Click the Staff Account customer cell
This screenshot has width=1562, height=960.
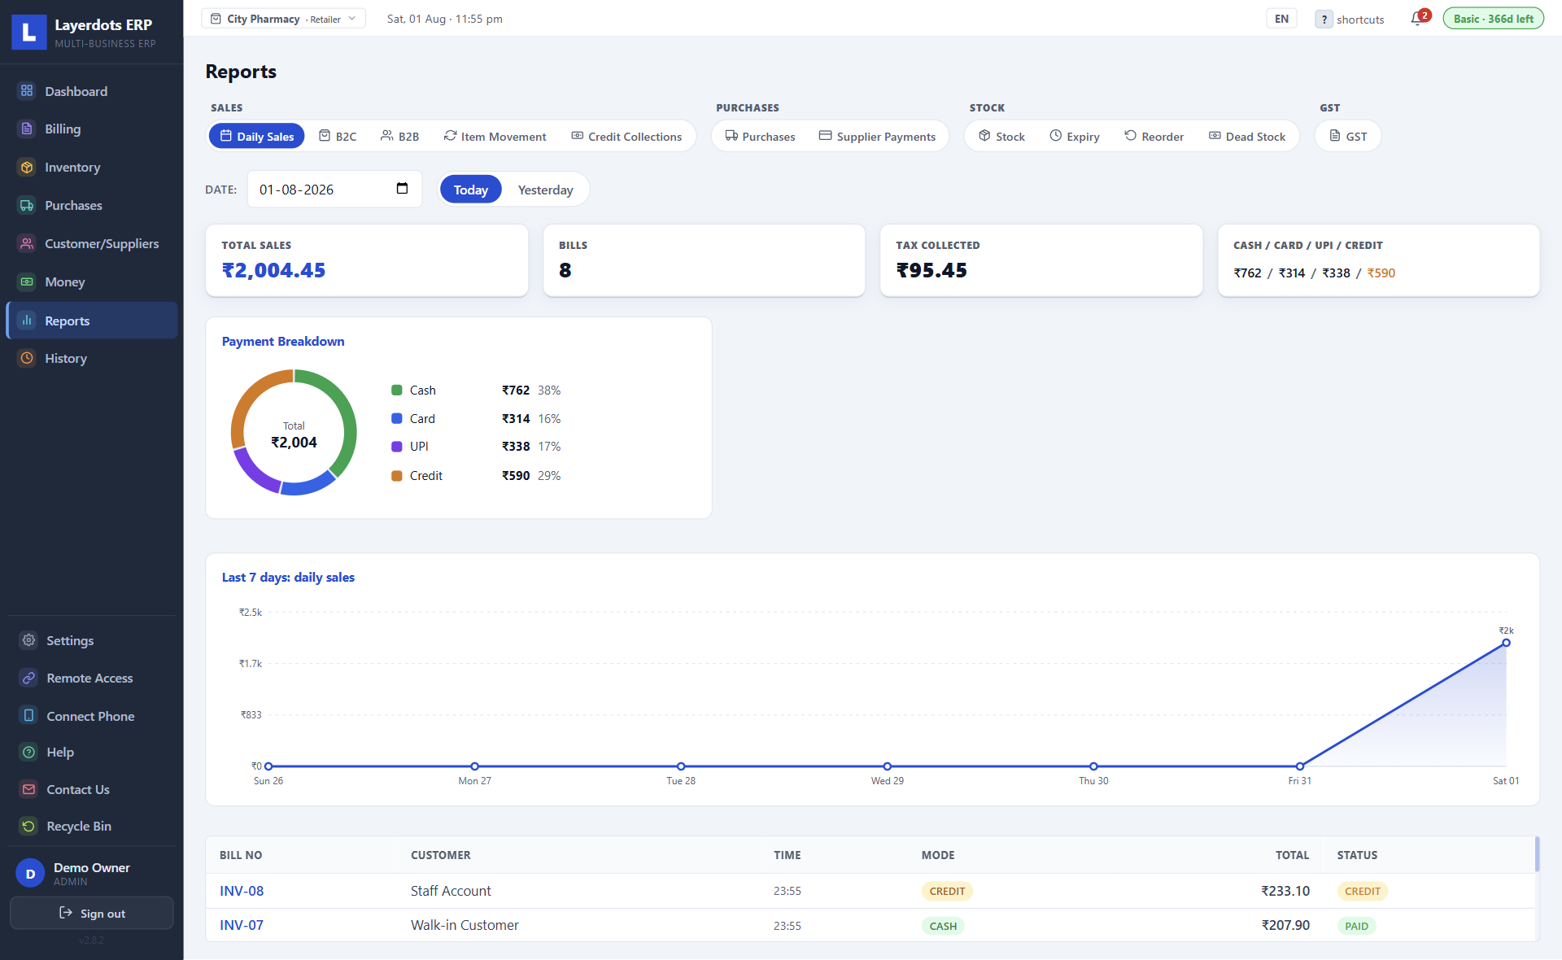pyautogui.click(x=451, y=891)
